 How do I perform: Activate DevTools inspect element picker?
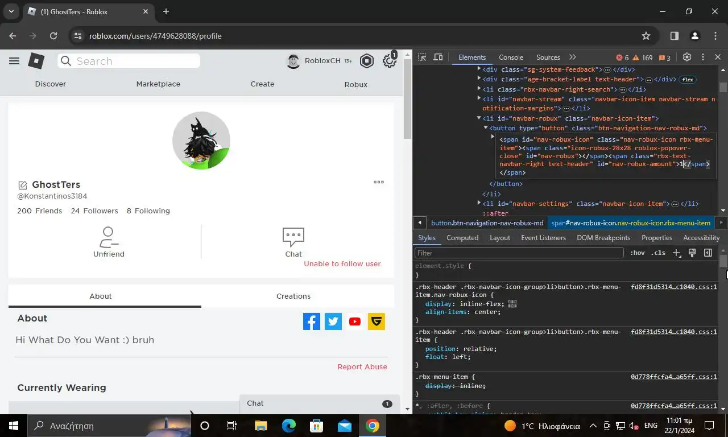[x=422, y=57]
